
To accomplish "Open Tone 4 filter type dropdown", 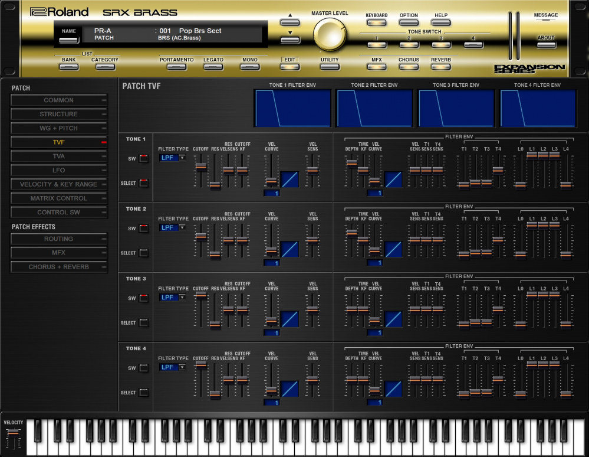I will click(x=172, y=367).
